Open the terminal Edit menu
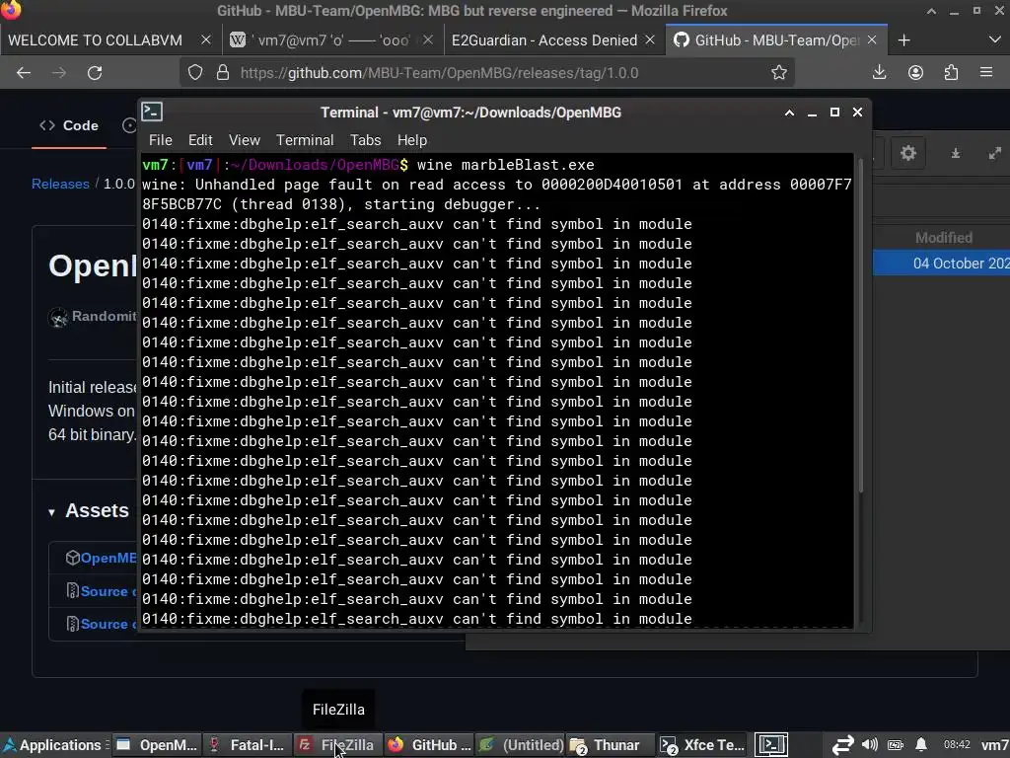Image resolution: width=1010 pixels, height=758 pixels. coord(200,140)
